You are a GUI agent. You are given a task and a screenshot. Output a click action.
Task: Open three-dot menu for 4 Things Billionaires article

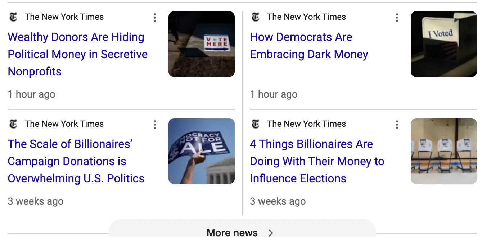pos(397,124)
